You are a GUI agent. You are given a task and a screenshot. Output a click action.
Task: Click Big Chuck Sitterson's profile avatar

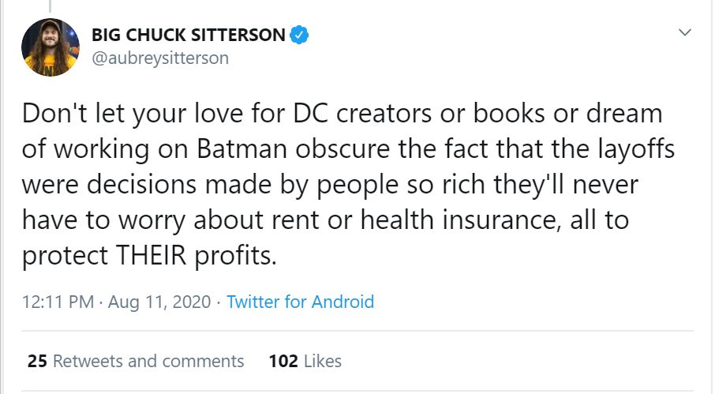click(x=51, y=47)
